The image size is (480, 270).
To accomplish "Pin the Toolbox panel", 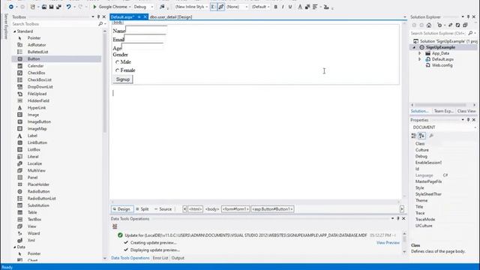I will click(x=98, y=16).
